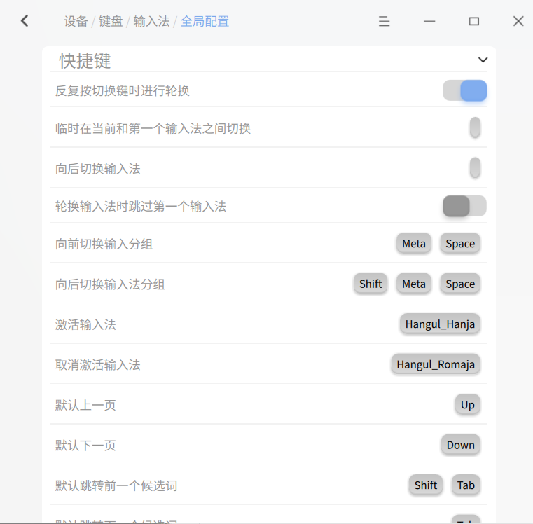The width and height of the screenshot is (533, 524).
Task: Open 设备 breadcrumb
Action: 76,22
